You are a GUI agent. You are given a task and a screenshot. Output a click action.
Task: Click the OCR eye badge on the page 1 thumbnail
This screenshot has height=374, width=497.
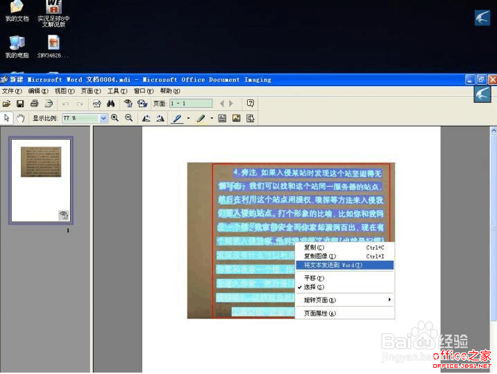[64, 215]
